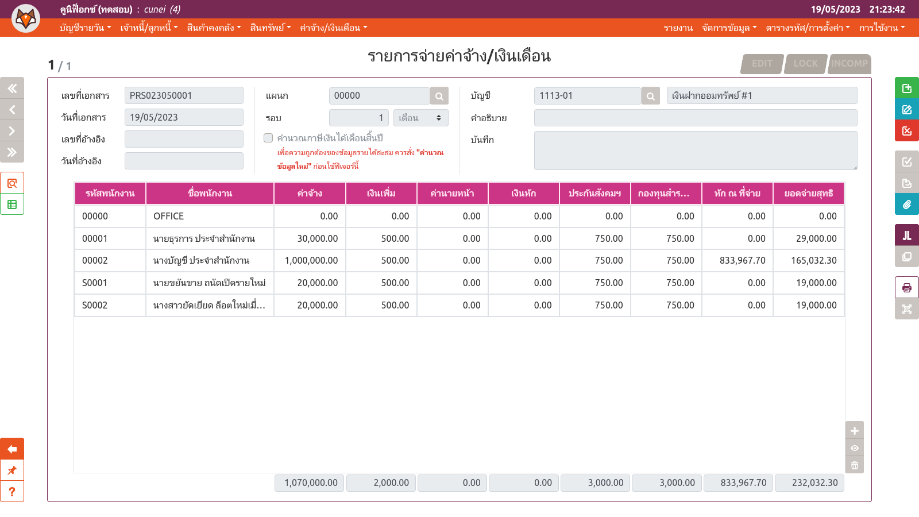Click the pin icon in left sidebar
The image size is (919, 517).
click(12, 470)
